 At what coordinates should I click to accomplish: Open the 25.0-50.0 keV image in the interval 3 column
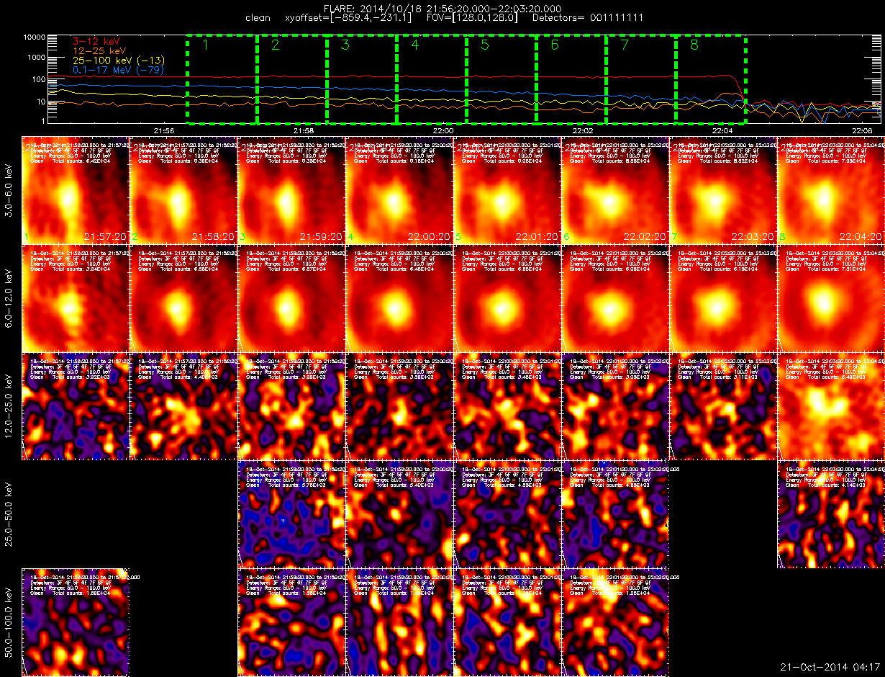pyautogui.click(x=291, y=514)
